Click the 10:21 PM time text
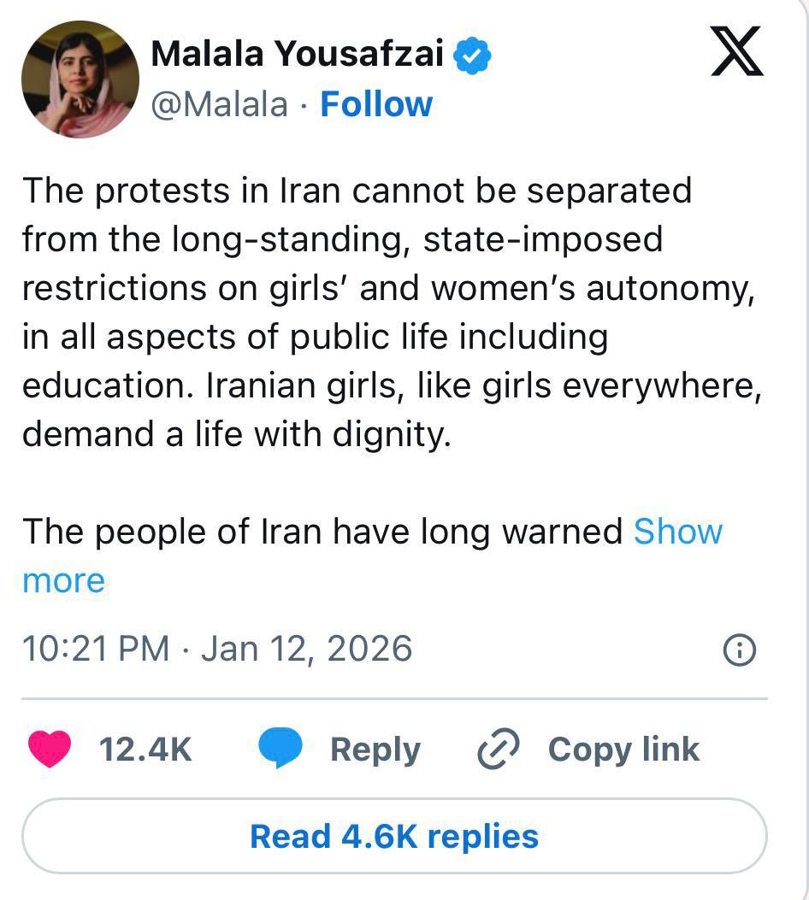This screenshot has width=809, height=900. point(96,649)
